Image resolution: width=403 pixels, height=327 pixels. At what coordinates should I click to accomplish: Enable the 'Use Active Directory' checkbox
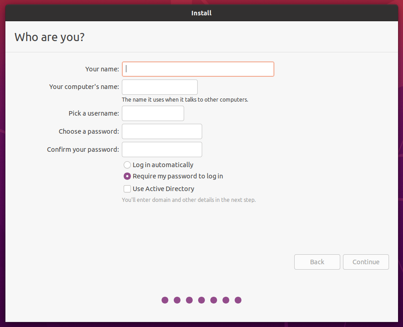point(128,189)
